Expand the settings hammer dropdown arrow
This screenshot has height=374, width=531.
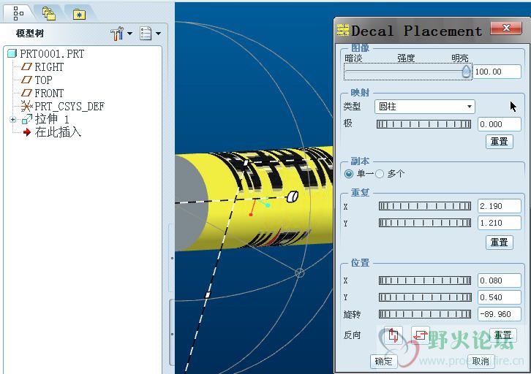pyautogui.click(x=129, y=34)
